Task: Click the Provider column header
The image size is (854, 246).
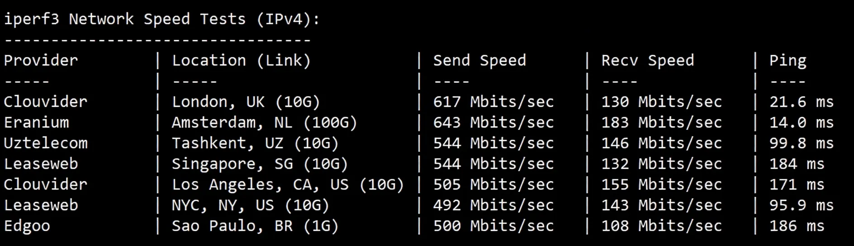Action: click(x=41, y=61)
